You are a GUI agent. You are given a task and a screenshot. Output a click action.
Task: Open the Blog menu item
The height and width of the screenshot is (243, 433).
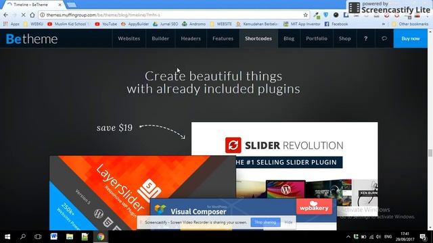289,38
